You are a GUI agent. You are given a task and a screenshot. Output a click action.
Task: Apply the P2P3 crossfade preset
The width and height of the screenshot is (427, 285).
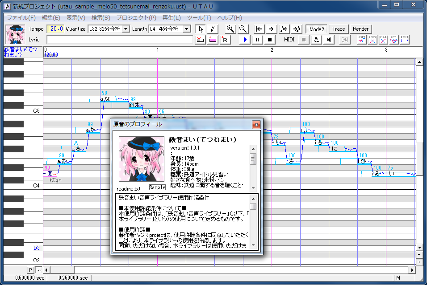(x=372, y=40)
